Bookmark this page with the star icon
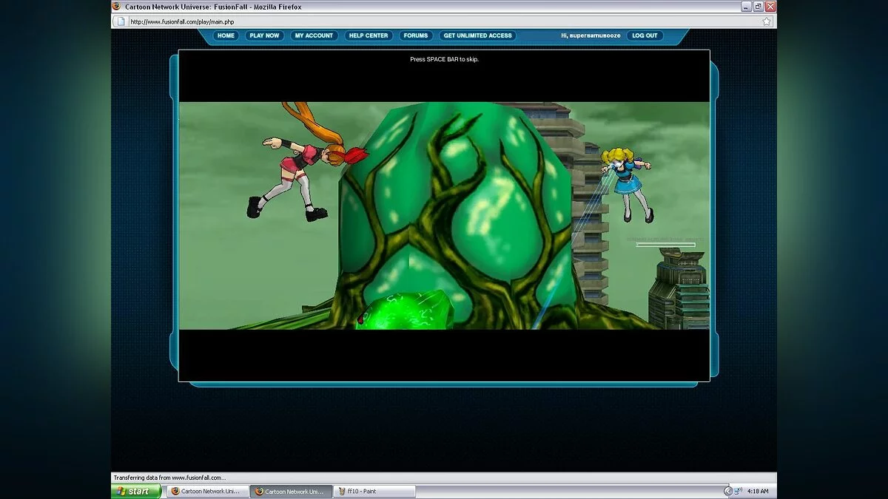The image size is (888, 499). (767, 21)
